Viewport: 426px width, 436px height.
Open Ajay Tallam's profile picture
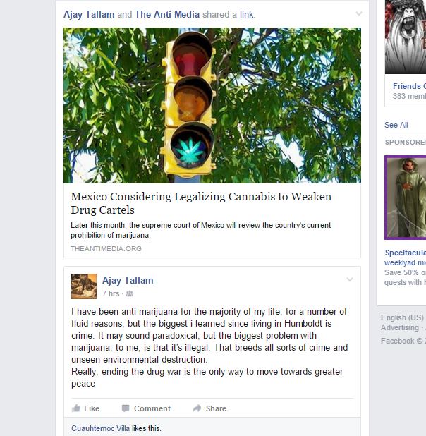[84, 286]
